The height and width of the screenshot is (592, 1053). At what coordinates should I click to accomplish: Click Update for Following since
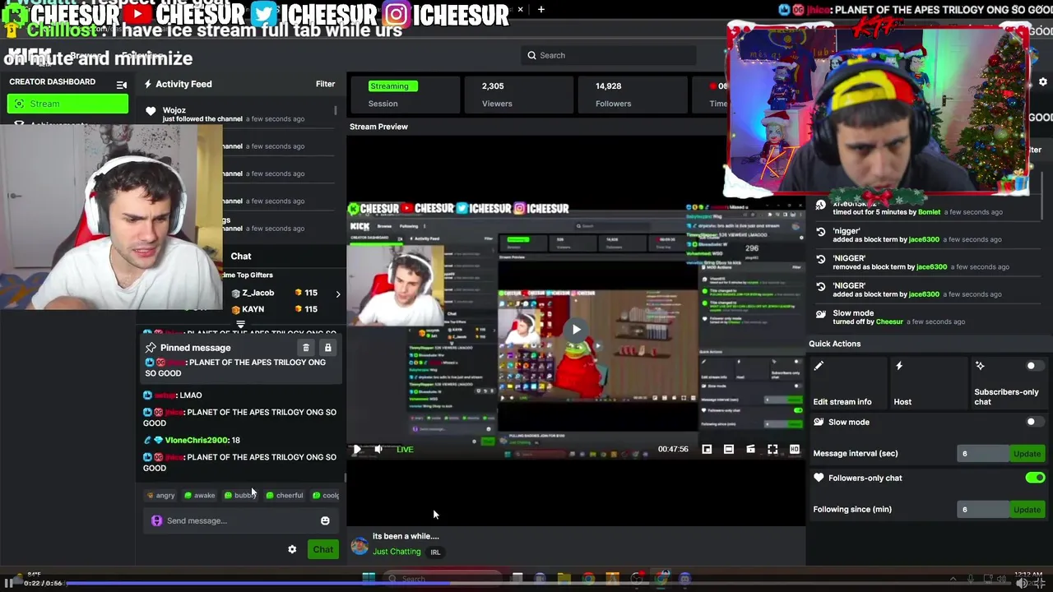point(1027,509)
